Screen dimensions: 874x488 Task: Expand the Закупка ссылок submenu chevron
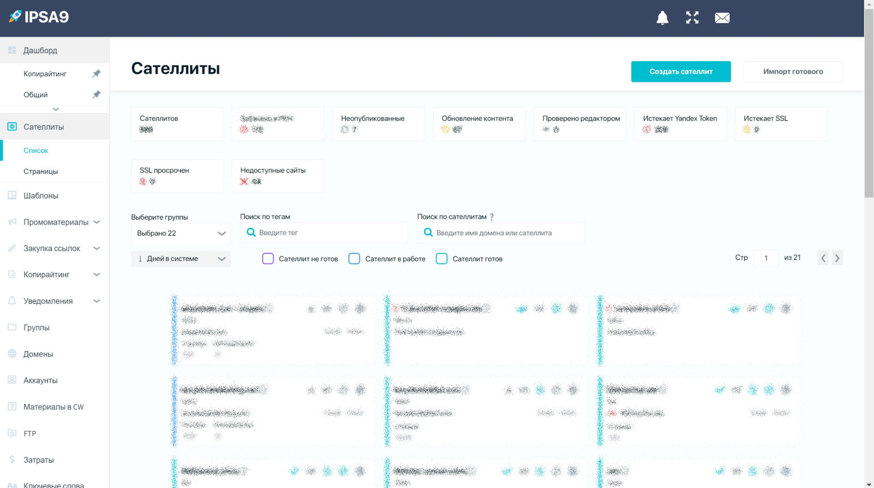pos(97,248)
